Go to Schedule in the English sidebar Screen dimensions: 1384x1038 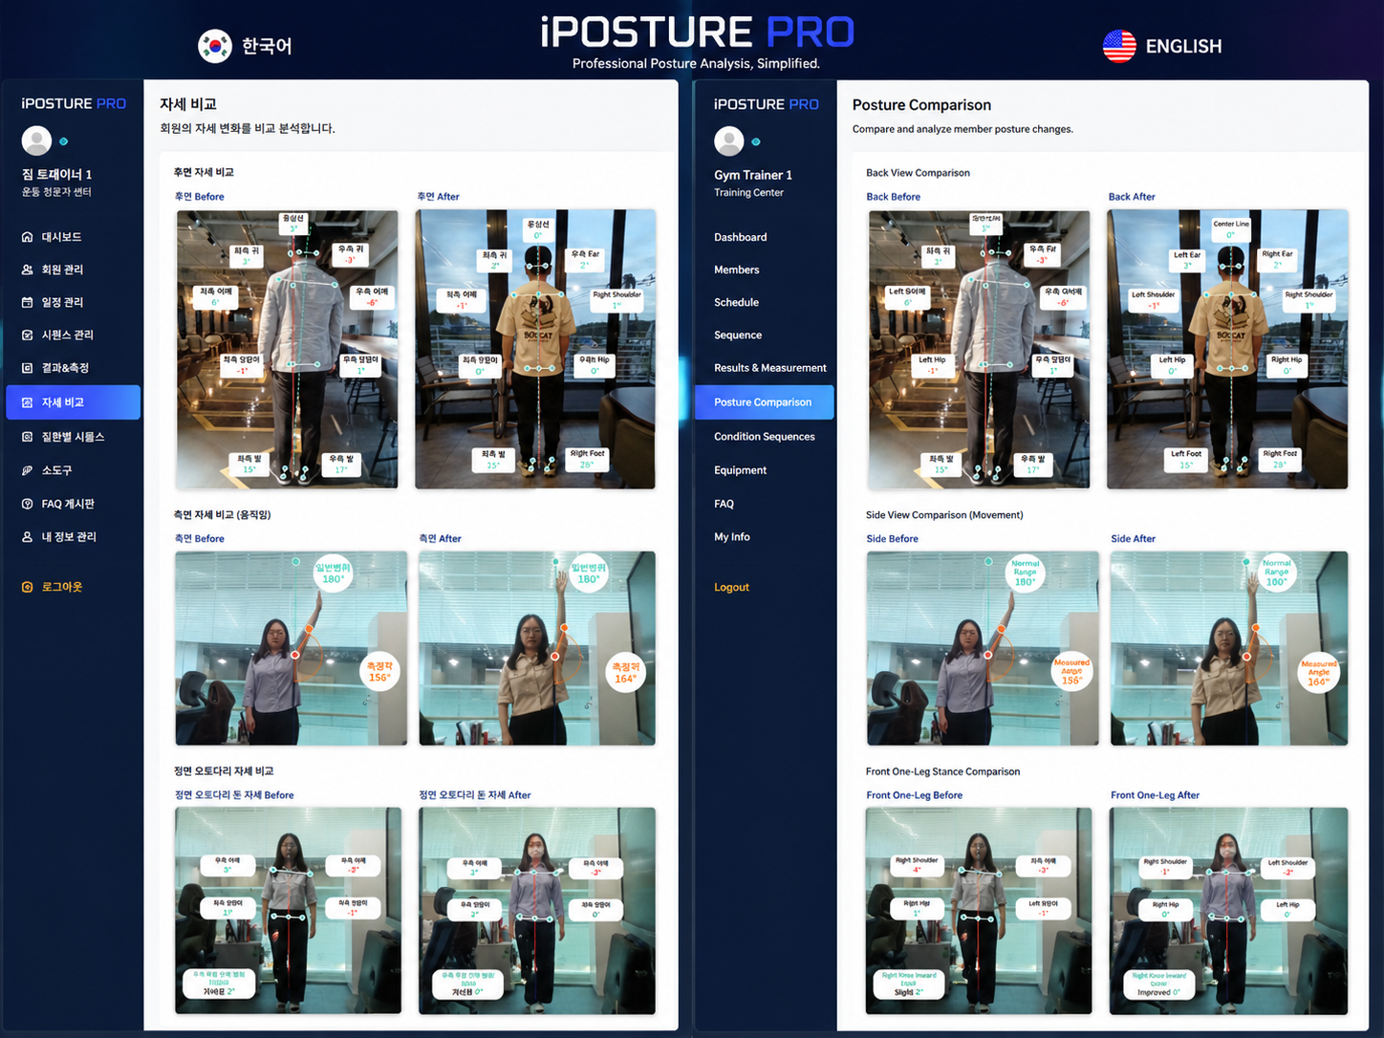pyautogui.click(x=737, y=302)
